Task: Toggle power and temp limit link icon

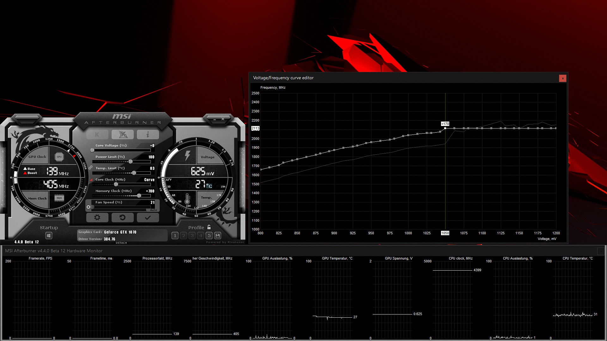Action: [90, 168]
